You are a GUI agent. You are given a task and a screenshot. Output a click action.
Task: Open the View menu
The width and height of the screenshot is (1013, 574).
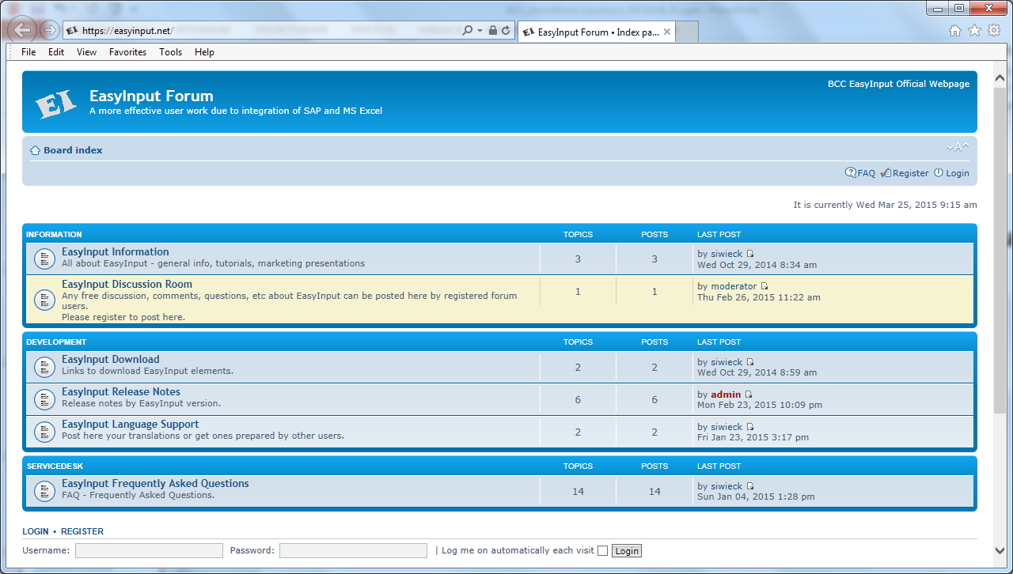tap(87, 52)
